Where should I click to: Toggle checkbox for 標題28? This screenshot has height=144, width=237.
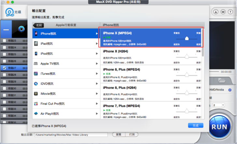pyautogui.click(x=4, y=75)
